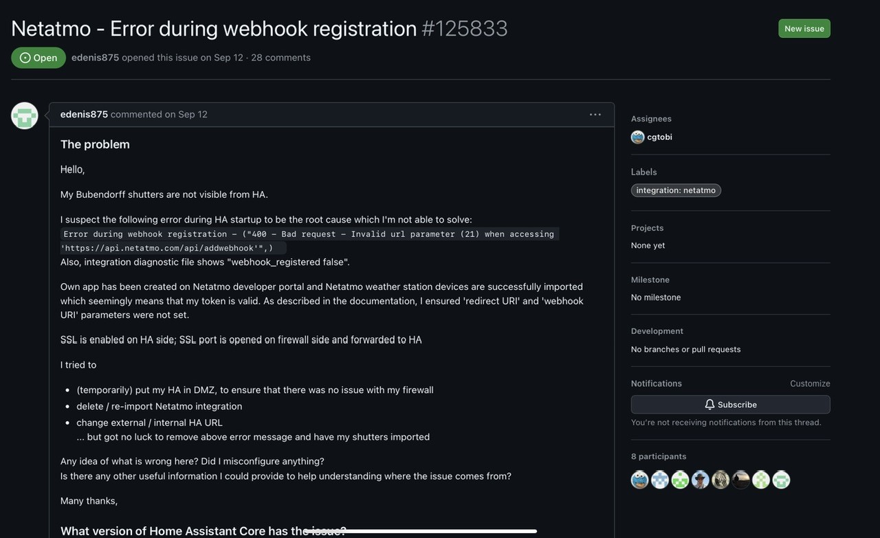Click the Customize notifications link

point(810,383)
